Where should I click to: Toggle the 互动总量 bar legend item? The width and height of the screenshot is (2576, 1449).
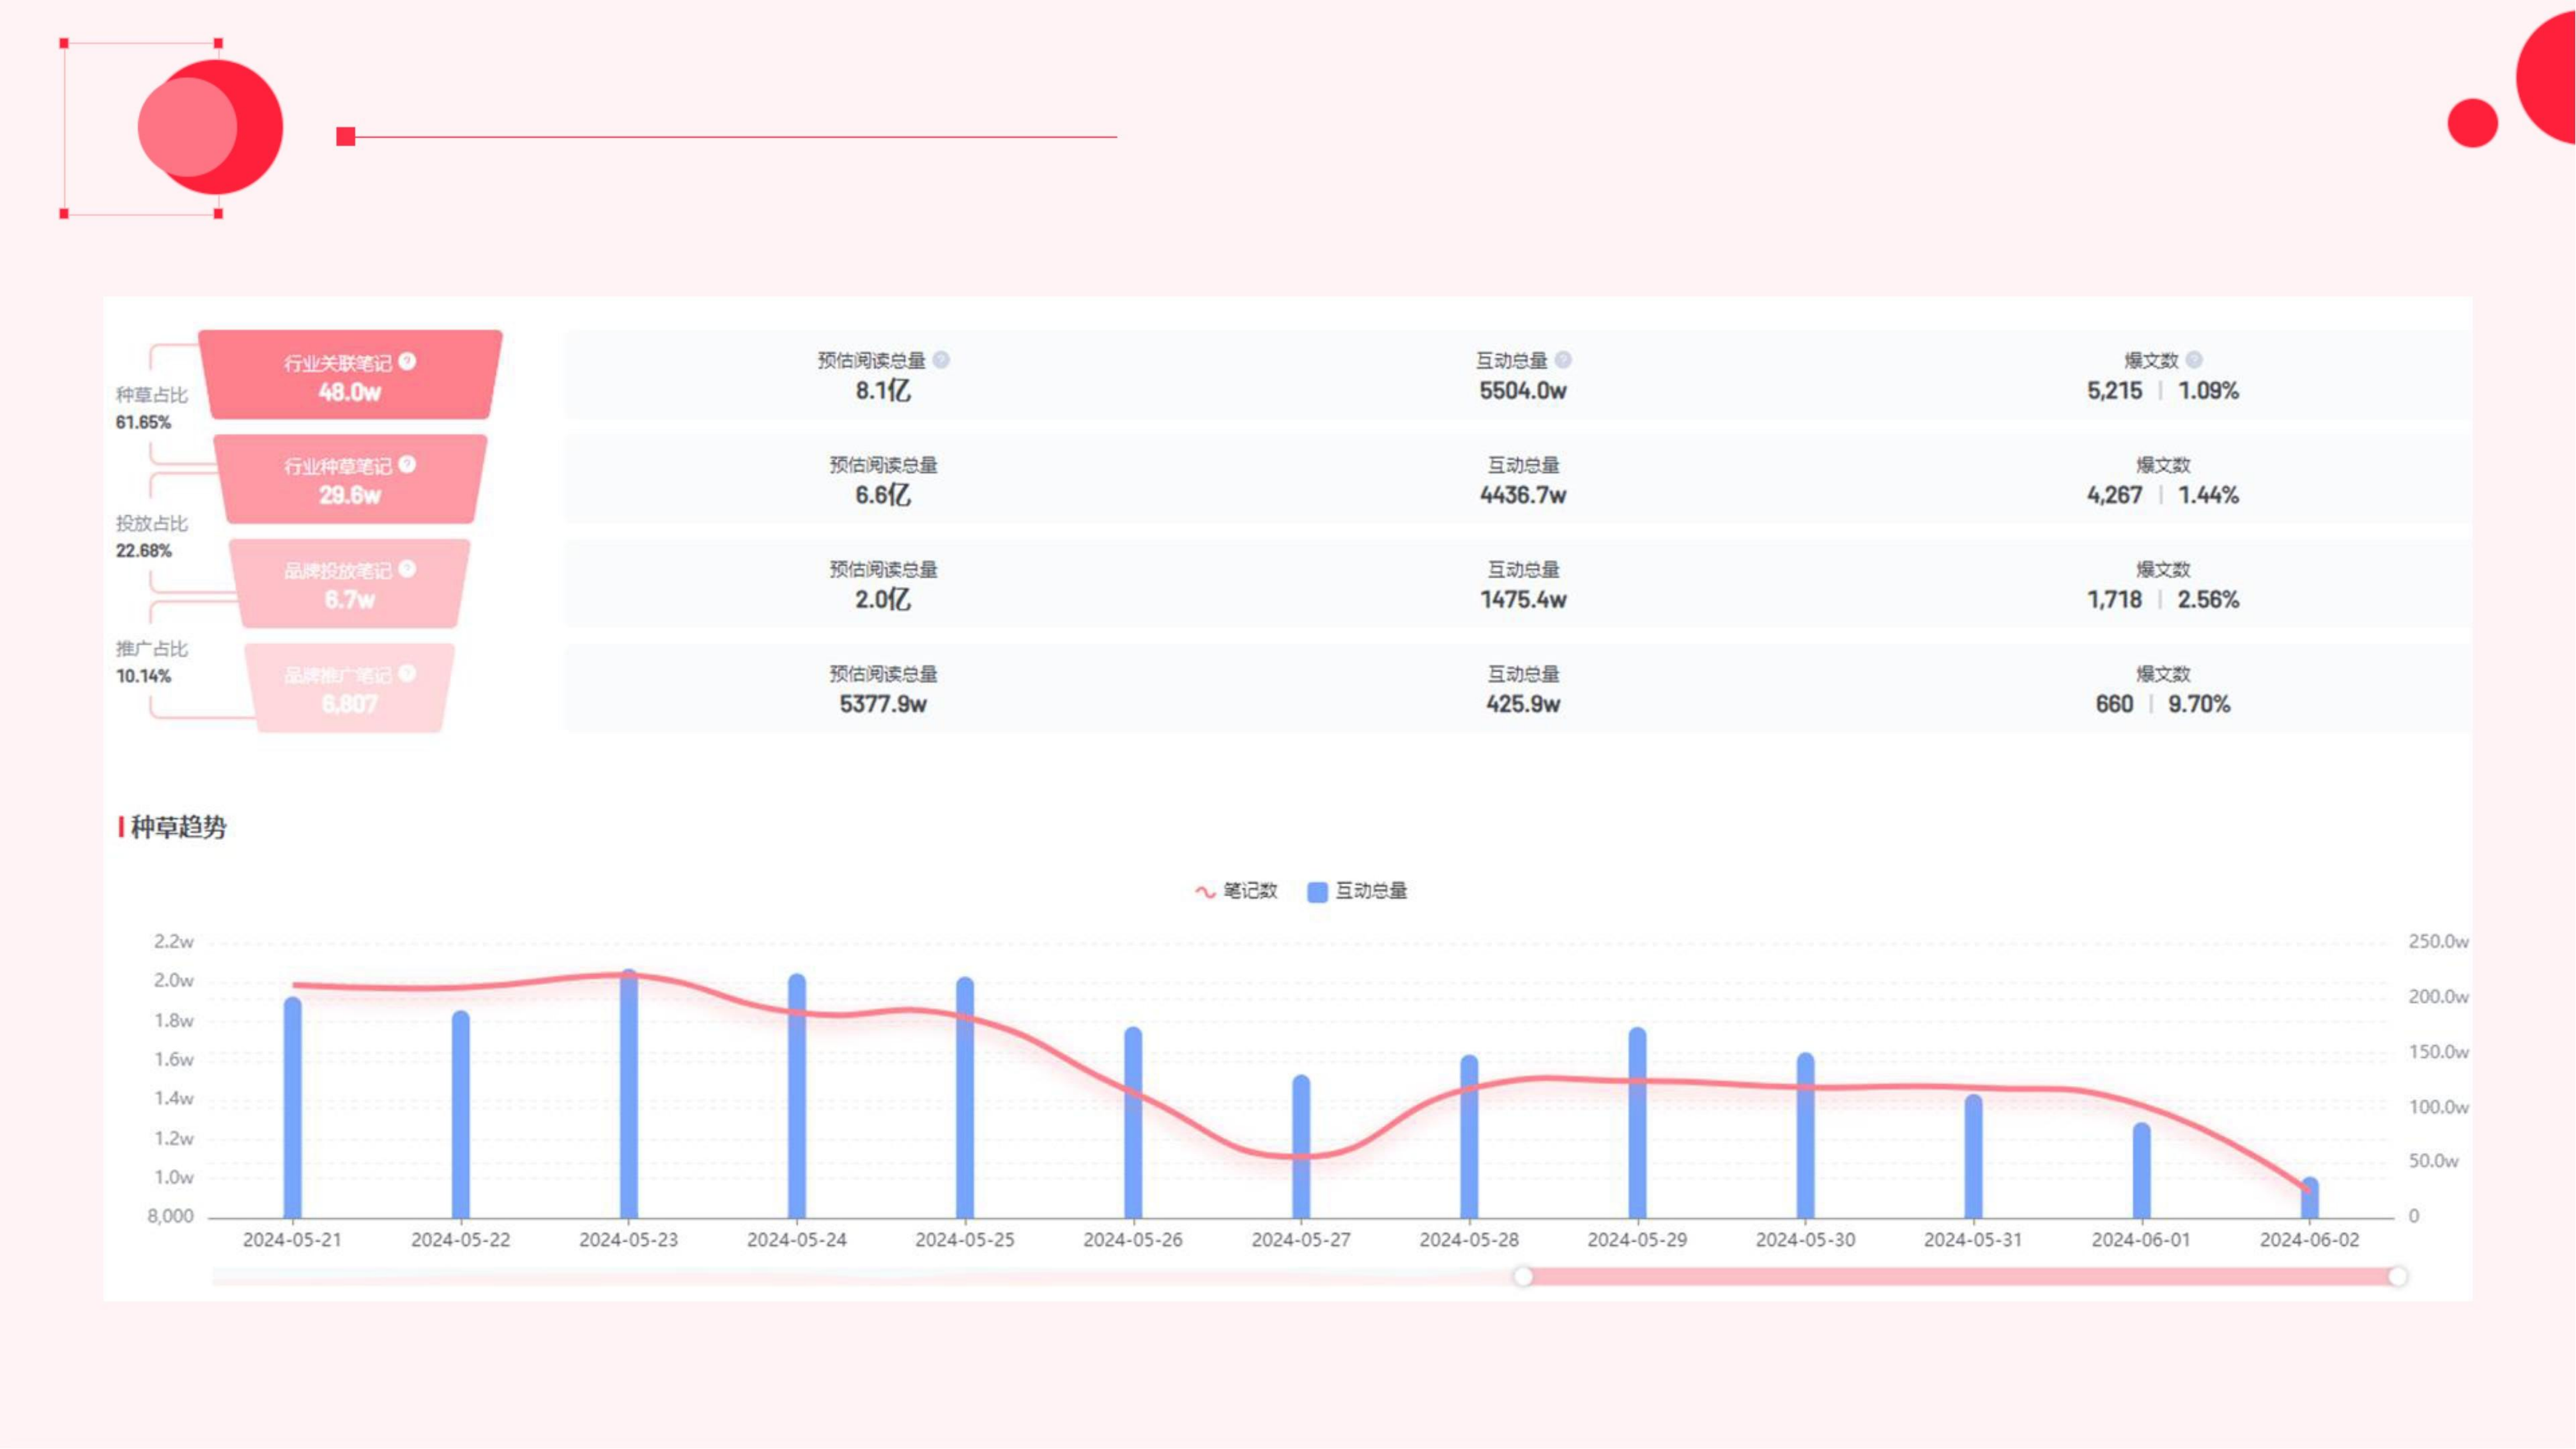[1357, 891]
